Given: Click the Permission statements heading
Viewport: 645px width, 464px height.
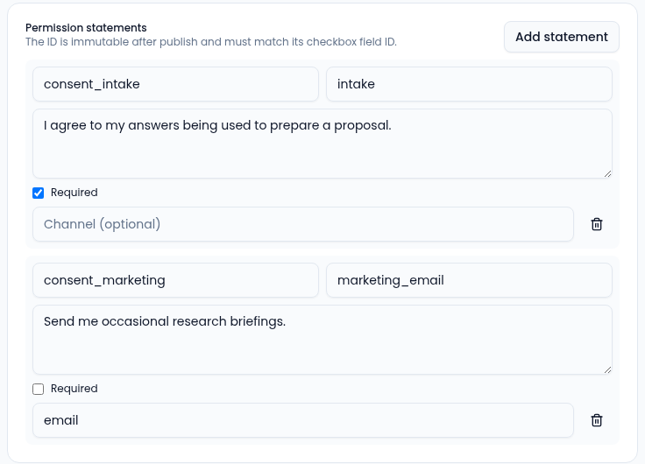Looking at the screenshot, I should pos(86,27).
